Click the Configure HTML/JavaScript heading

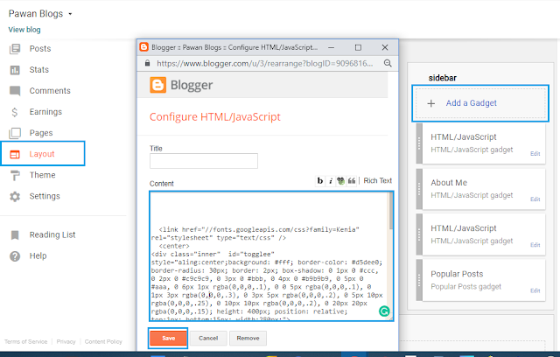[x=215, y=117]
